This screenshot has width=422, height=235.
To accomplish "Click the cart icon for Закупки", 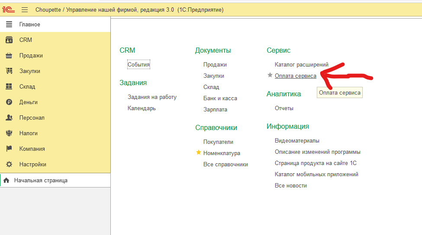I will (x=9, y=71).
